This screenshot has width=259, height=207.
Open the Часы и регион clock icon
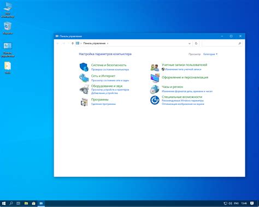(x=155, y=89)
